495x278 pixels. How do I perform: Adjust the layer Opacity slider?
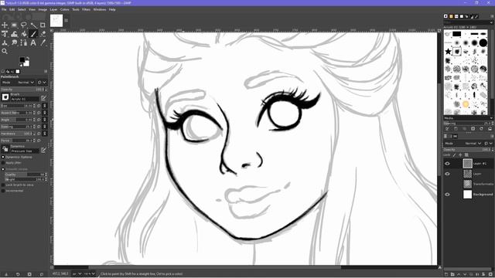[x=468, y=149]
